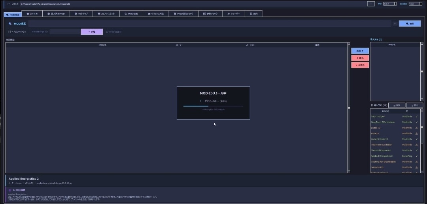Viewport: 427px width, 204px height.
Task: Select the Thermal Expansion row
Action: 395,150
